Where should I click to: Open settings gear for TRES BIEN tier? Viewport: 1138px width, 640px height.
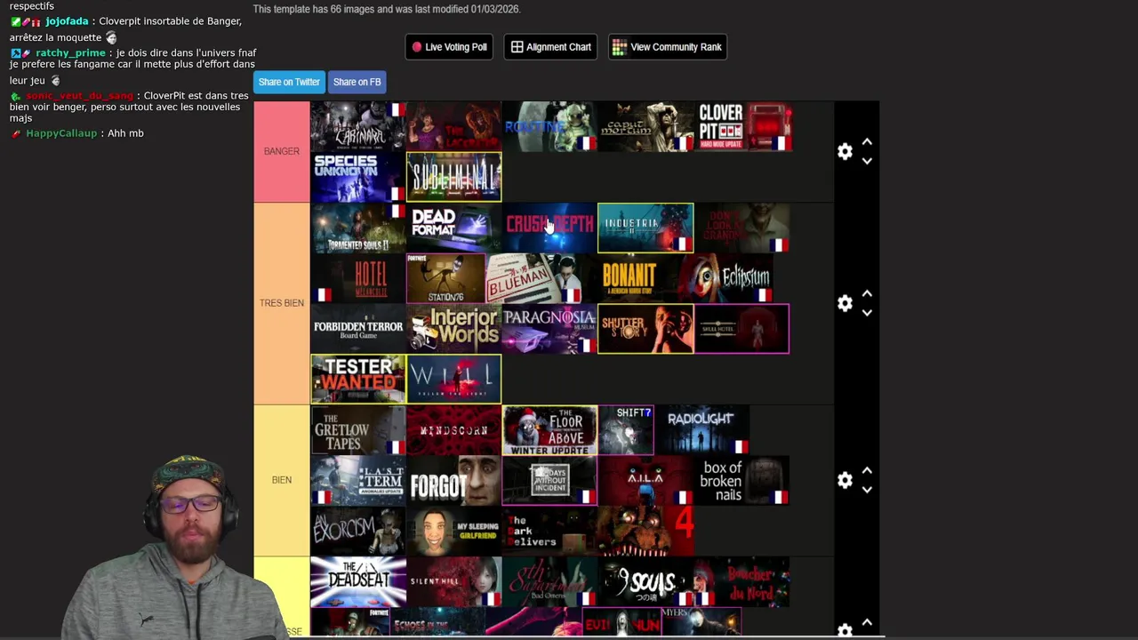tap(845, 303)
